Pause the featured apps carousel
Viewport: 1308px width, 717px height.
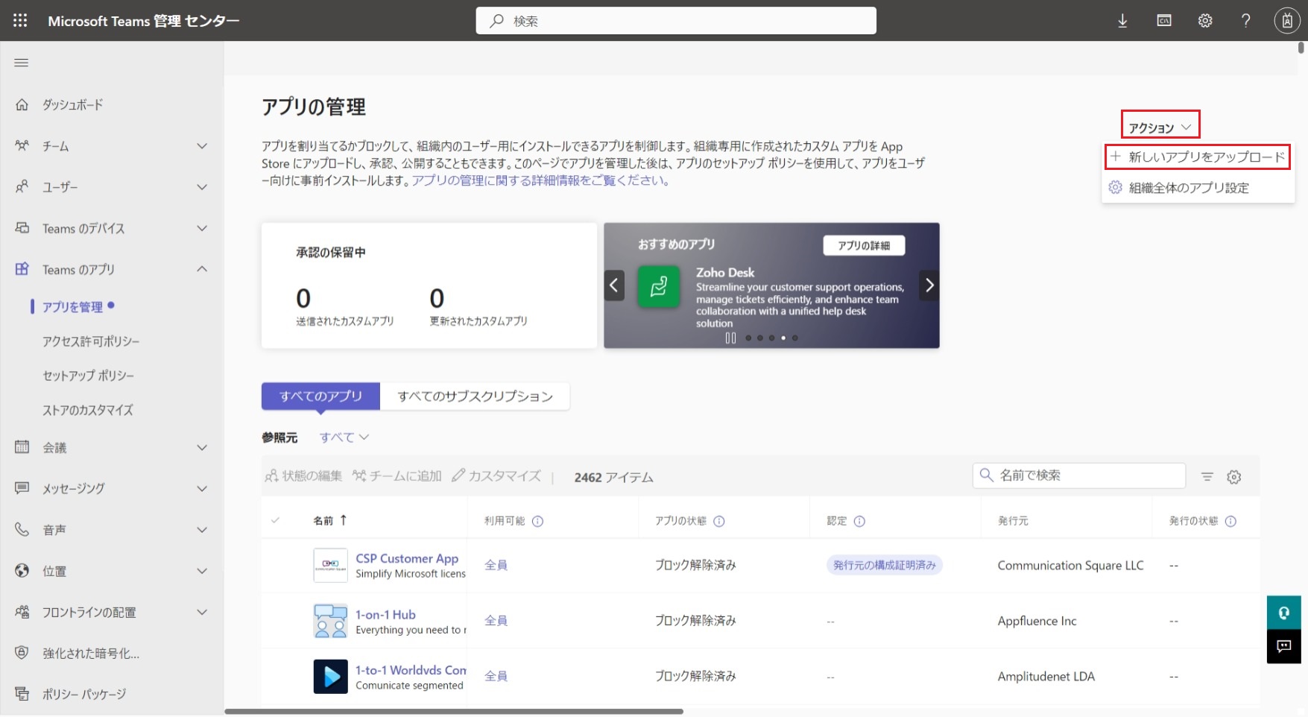[x=730, y=338]
